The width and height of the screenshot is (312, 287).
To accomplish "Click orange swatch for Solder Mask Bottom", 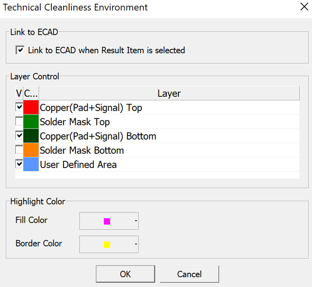I will pyautogui.click(x=31, y=150).
